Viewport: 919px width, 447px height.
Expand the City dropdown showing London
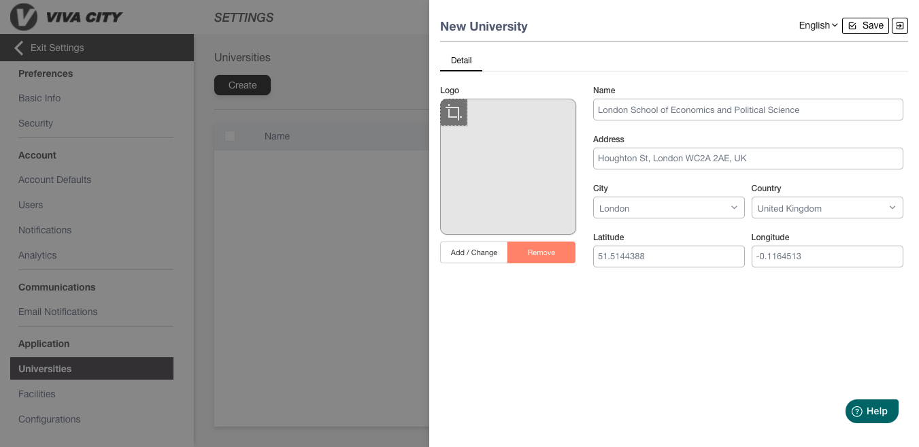pyautogui.click(x=669, y=208)
